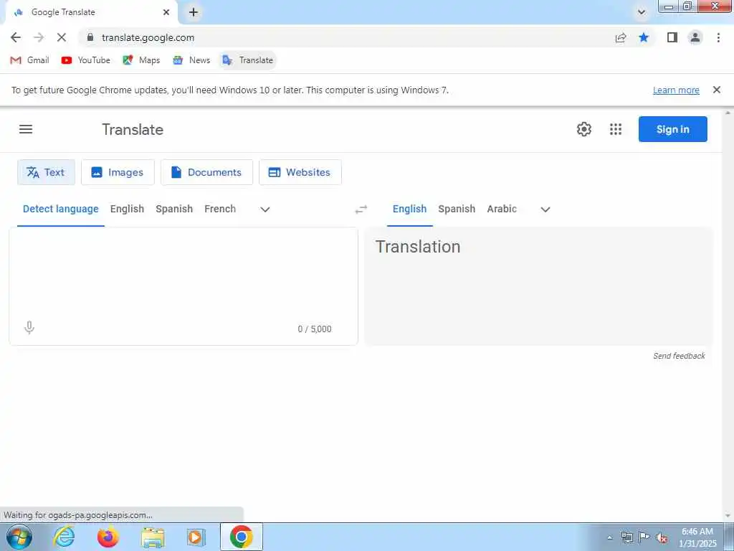The width and height of the screenshot is (734, 551).
Task: Expand more source languages list
Action: point(265,209)
